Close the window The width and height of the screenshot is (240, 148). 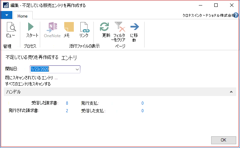[x=232, y=6]
